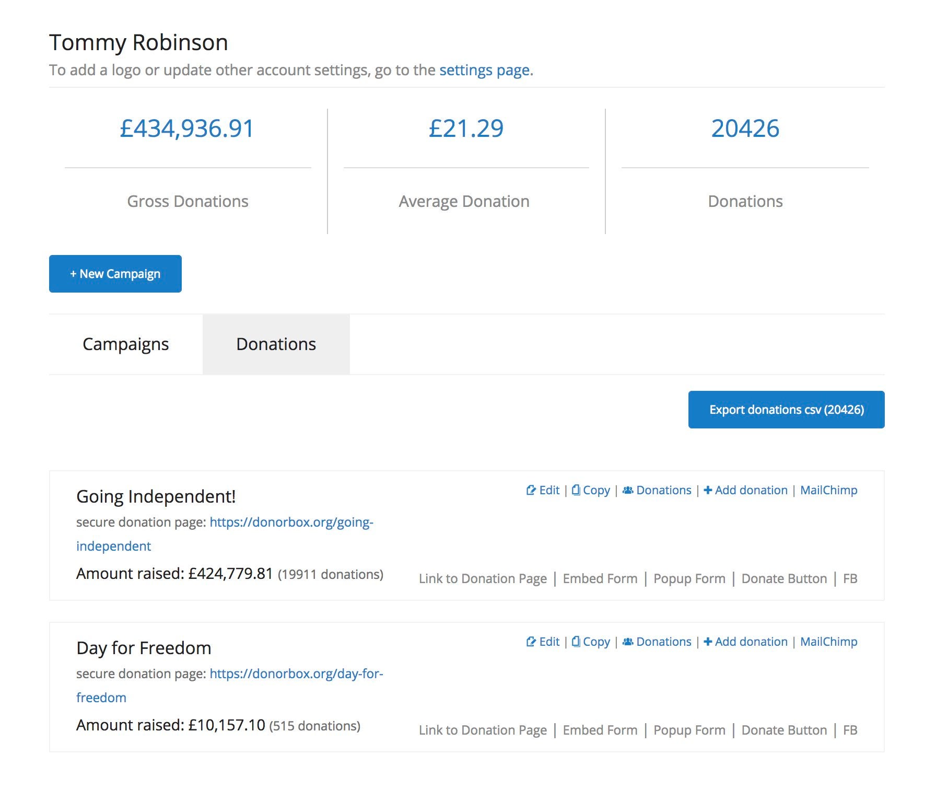
Task: Click Link to Donation Page under Day for Freedom
Action: tap(483, 730)
